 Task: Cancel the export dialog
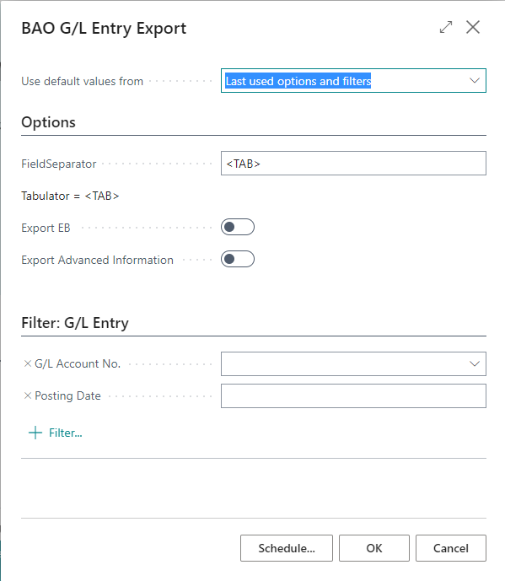click(x=451, y=548)
